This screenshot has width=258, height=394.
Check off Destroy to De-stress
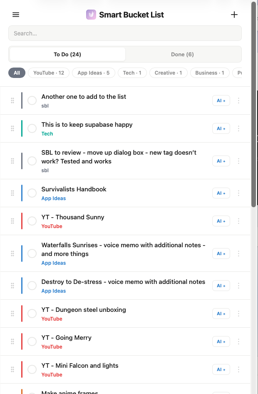click(x=32, y=286)
